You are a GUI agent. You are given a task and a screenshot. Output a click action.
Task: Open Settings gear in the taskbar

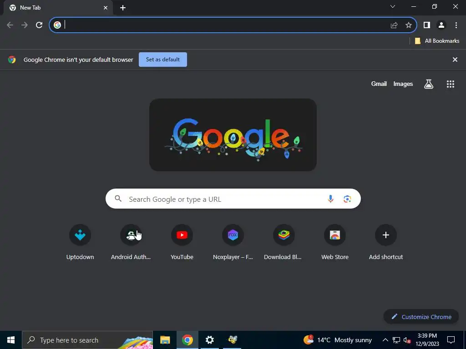(x=209, y=340)
